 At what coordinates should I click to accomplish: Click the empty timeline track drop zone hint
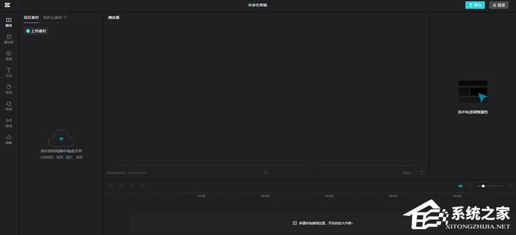323,223
